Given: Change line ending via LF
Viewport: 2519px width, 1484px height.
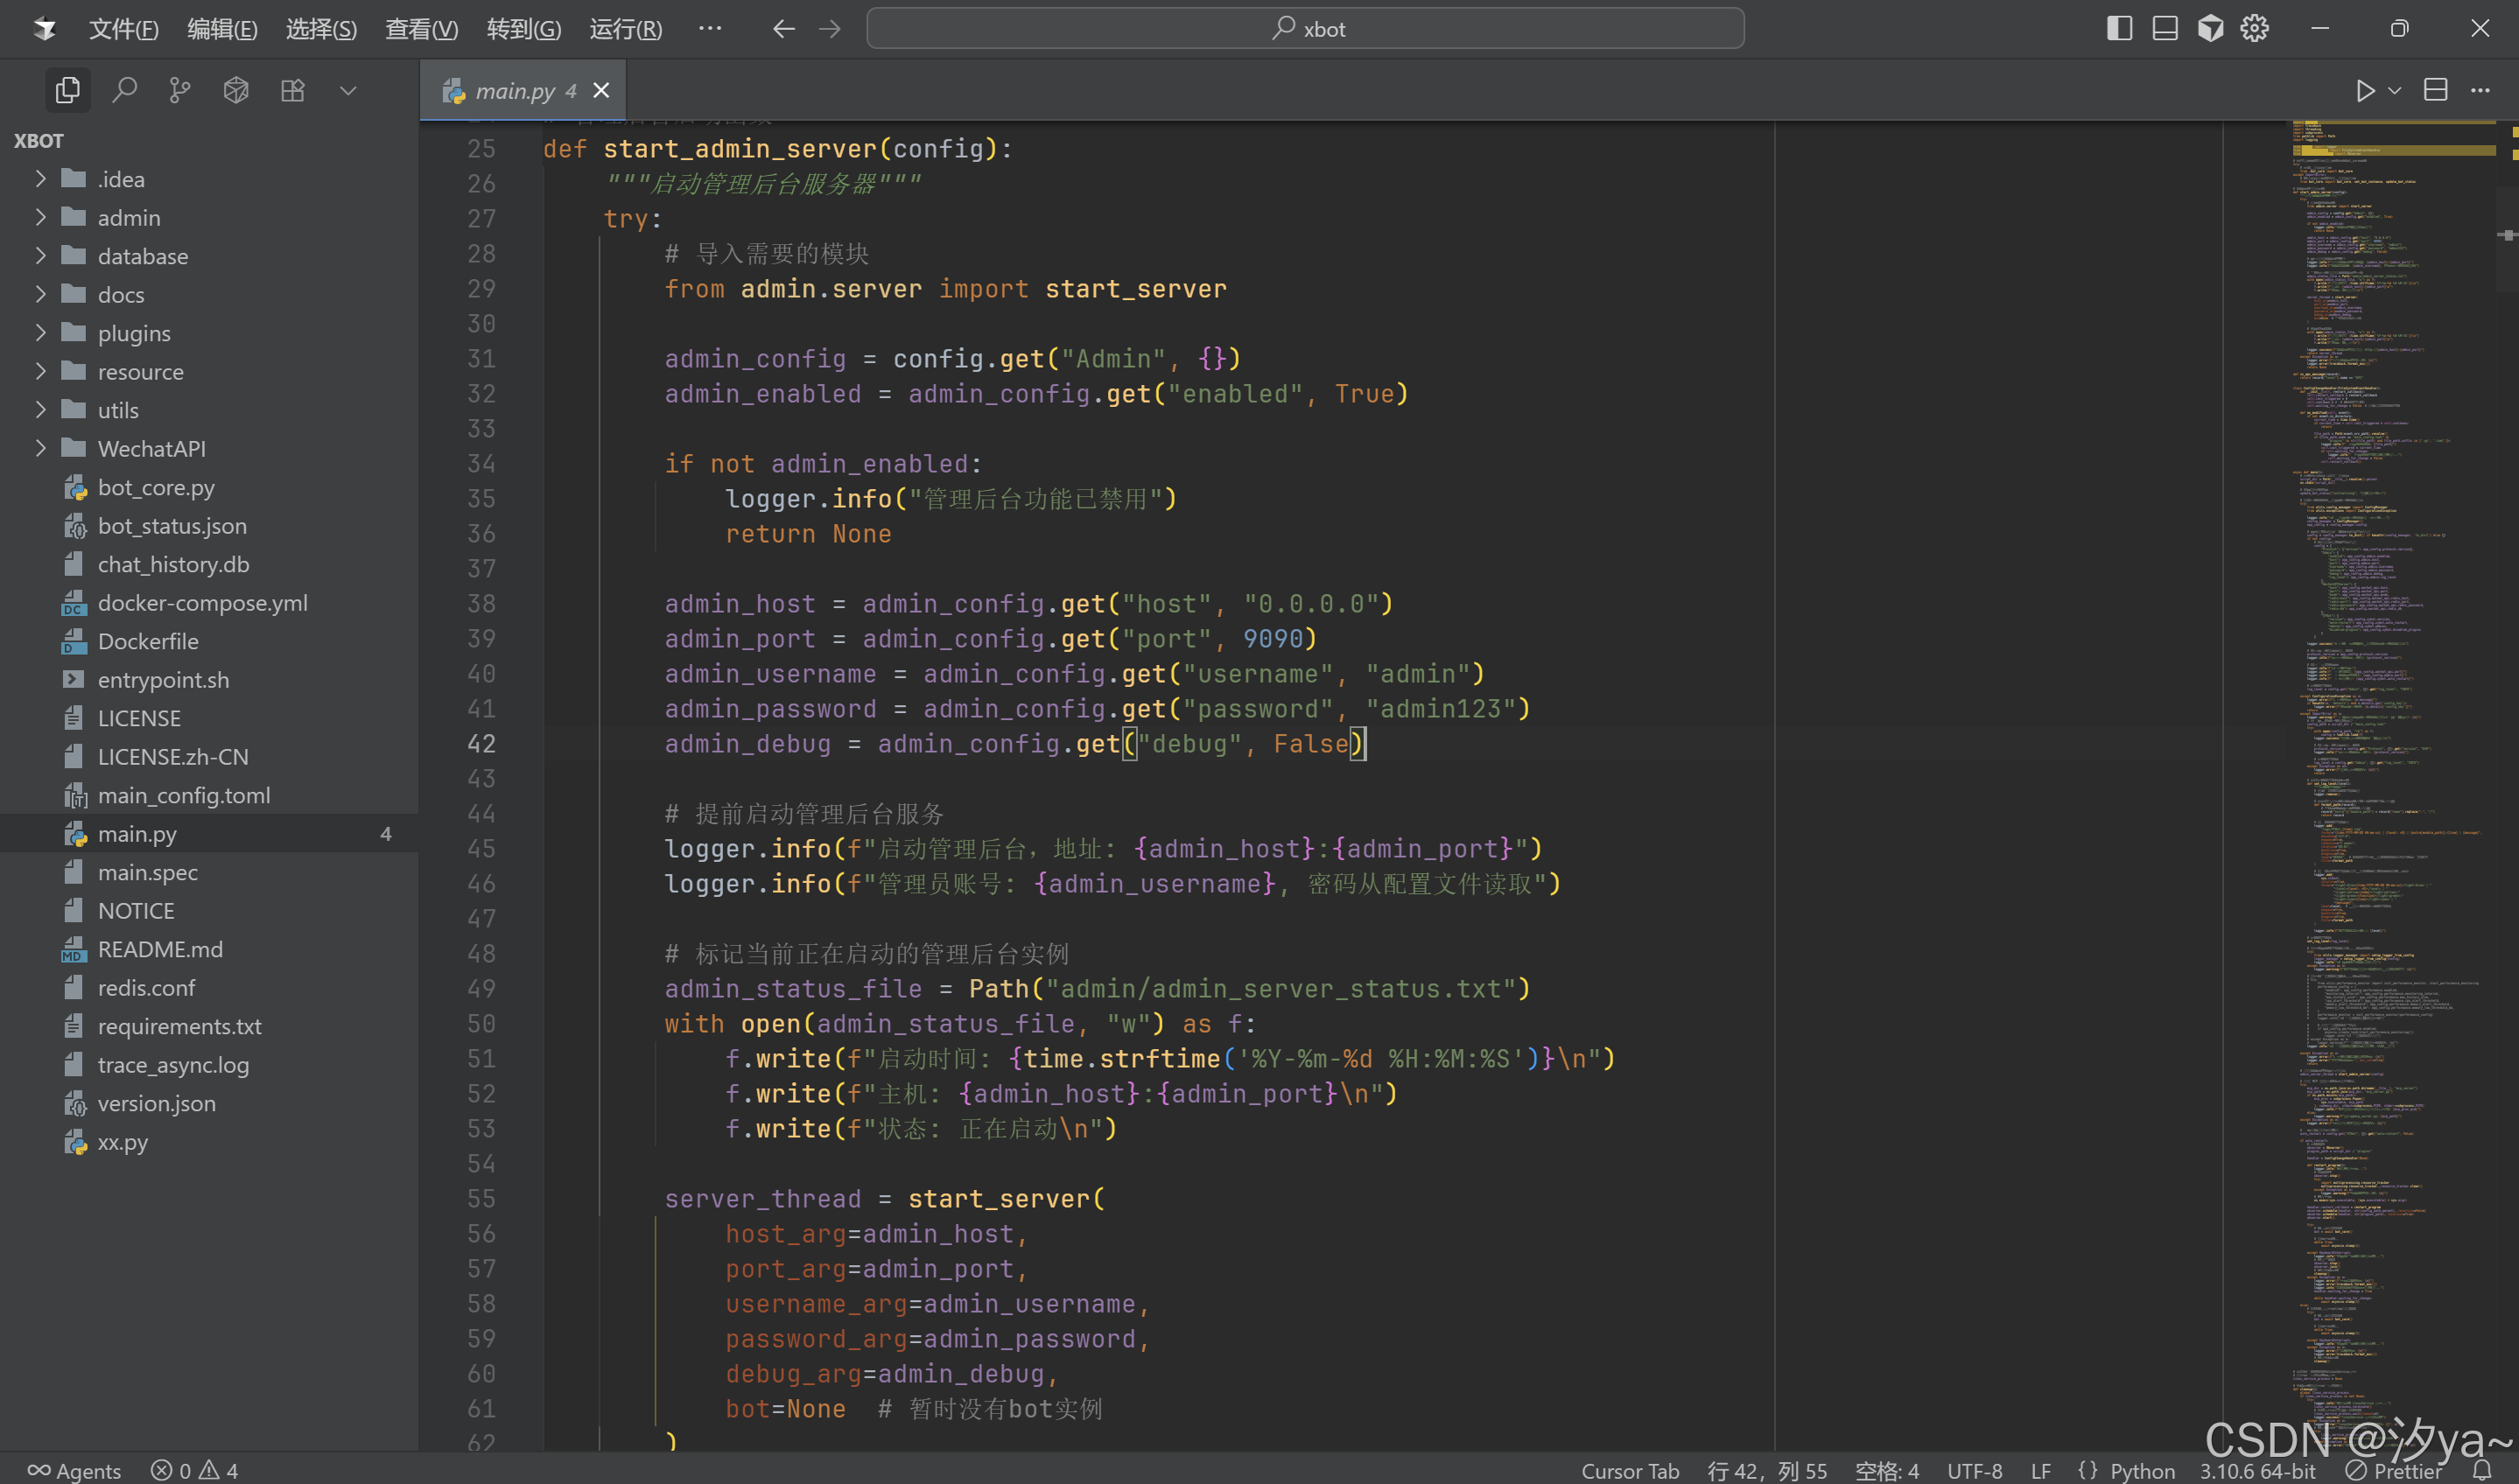Looking at the screenshot, I should 2041,1470.
